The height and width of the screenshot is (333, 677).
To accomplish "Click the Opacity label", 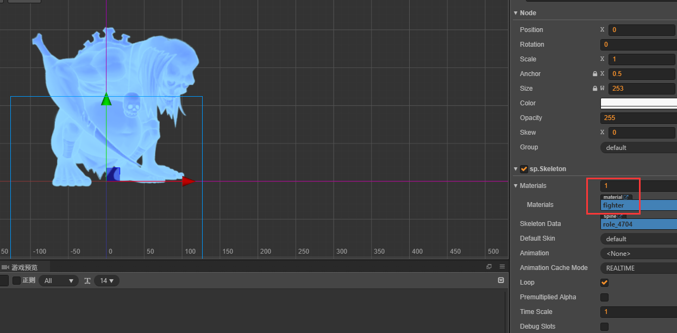I will click(x=531, y=118).
